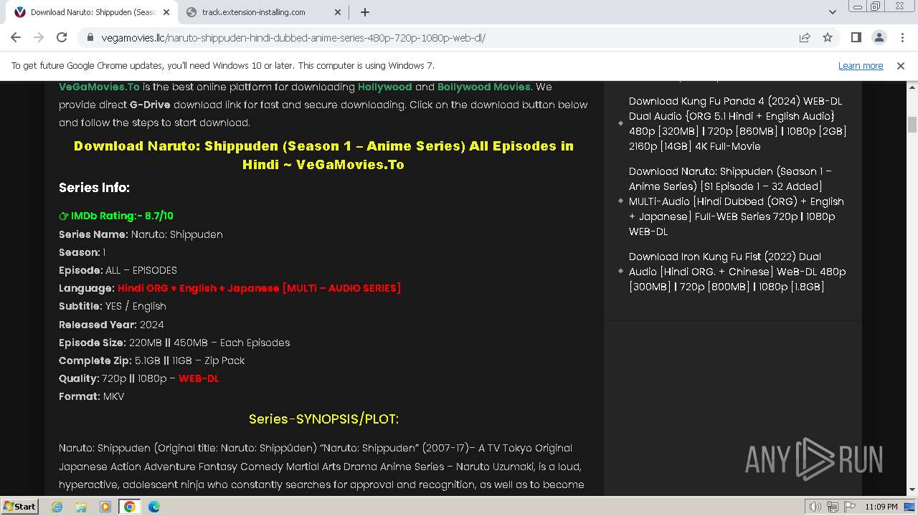Open the Windows Start menu
The image size is (918, 516).
coord(19,506)
